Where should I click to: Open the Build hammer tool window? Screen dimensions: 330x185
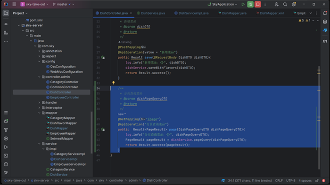[x=6, y=130]
